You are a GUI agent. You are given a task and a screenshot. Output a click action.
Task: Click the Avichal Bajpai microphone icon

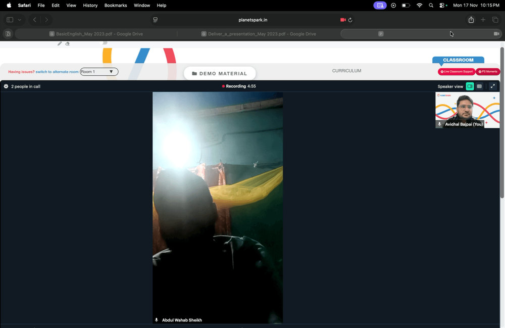pos(439,124)
